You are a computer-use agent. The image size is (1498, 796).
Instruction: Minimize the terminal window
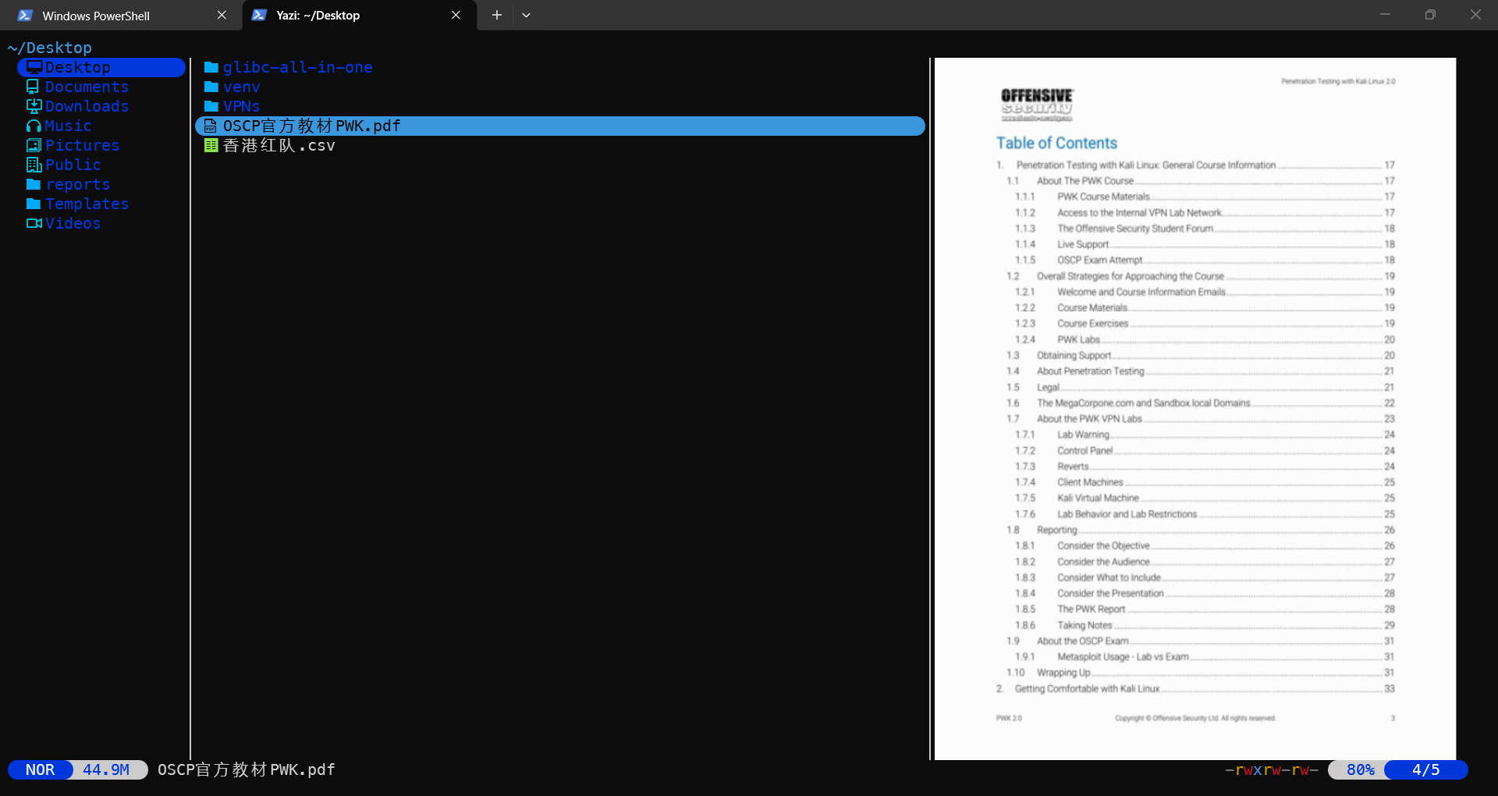(1385, 15)
